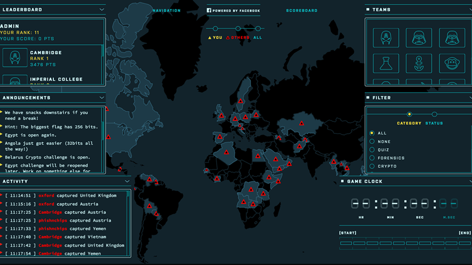Viewport: 472px width, 265px height.
Task: Select the QUIZ category radio button
Action: click(372, 150)
